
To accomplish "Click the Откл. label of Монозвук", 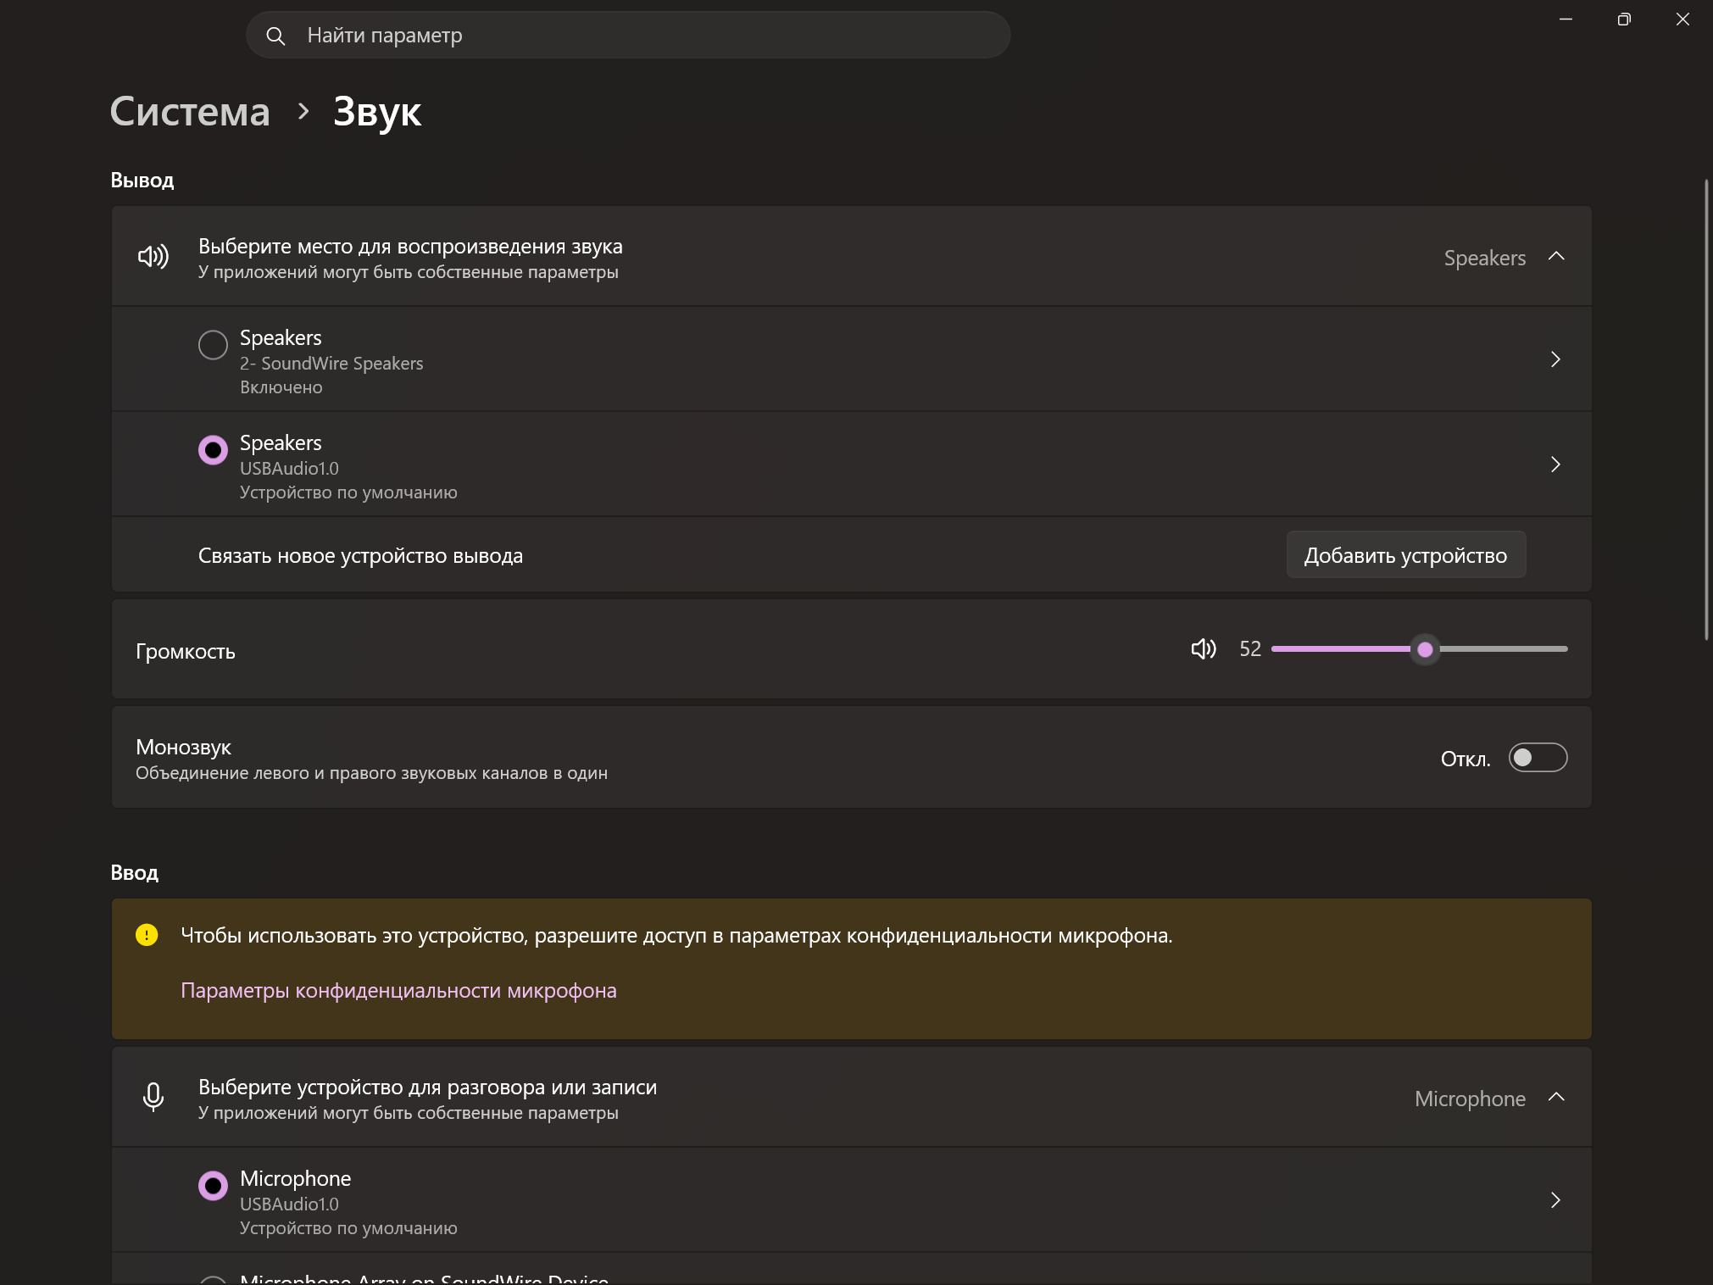I will coord(1465,759).
